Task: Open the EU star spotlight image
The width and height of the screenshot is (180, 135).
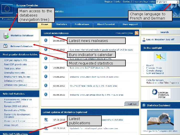Action: [x=160, y=57]
